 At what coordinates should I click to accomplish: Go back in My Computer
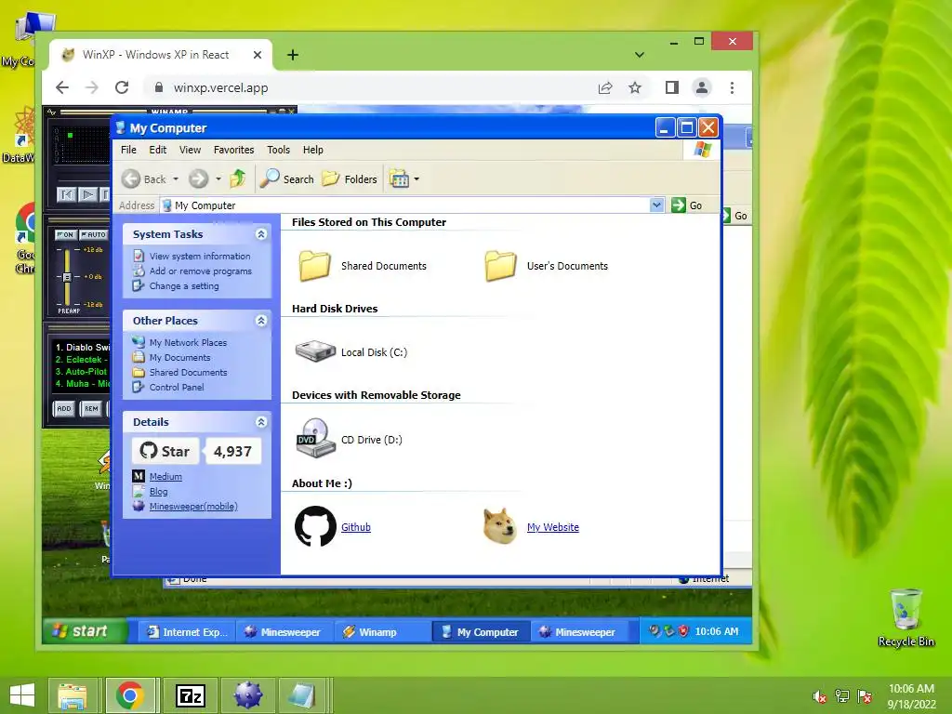[x=143, y=179]
